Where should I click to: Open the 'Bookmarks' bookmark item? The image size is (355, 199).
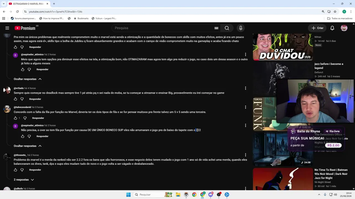[81, 19]
